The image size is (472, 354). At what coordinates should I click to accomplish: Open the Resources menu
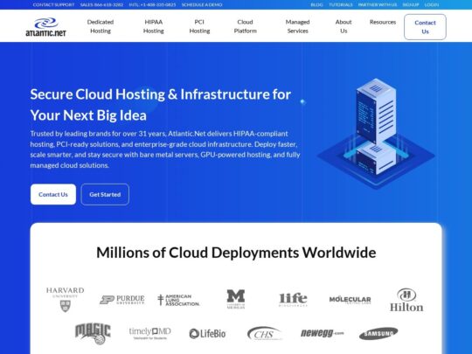[x=383, y=22]
